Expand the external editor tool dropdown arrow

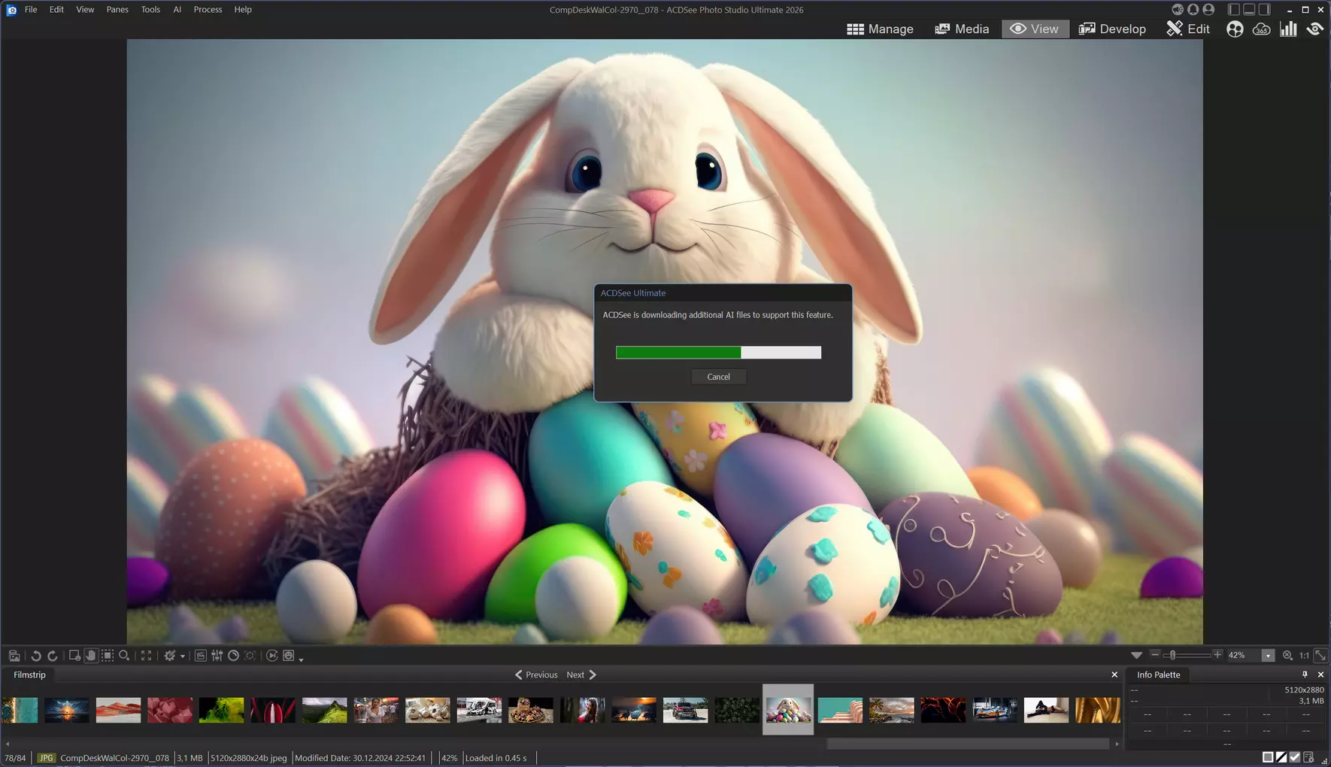coord(182,656)
